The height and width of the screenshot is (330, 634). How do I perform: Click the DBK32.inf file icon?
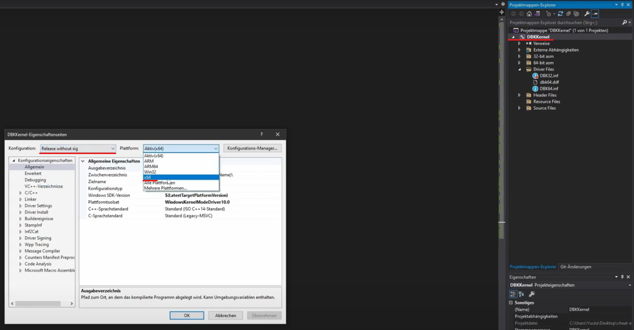click(535, 76)
